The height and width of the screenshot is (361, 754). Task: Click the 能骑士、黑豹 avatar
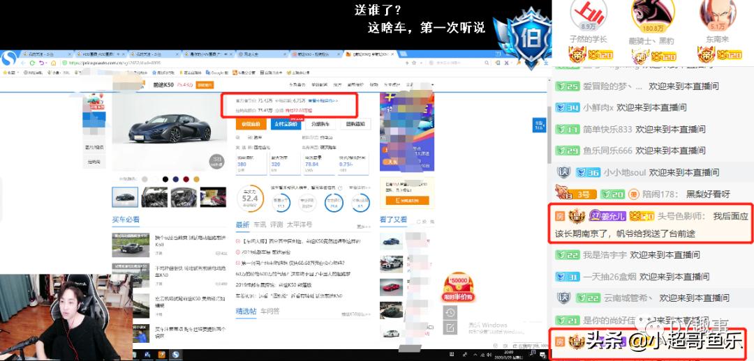[651, 15]
